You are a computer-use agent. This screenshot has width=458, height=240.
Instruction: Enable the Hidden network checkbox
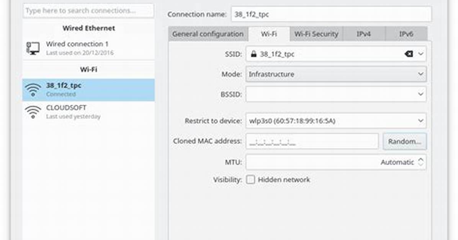pos(250,180)
